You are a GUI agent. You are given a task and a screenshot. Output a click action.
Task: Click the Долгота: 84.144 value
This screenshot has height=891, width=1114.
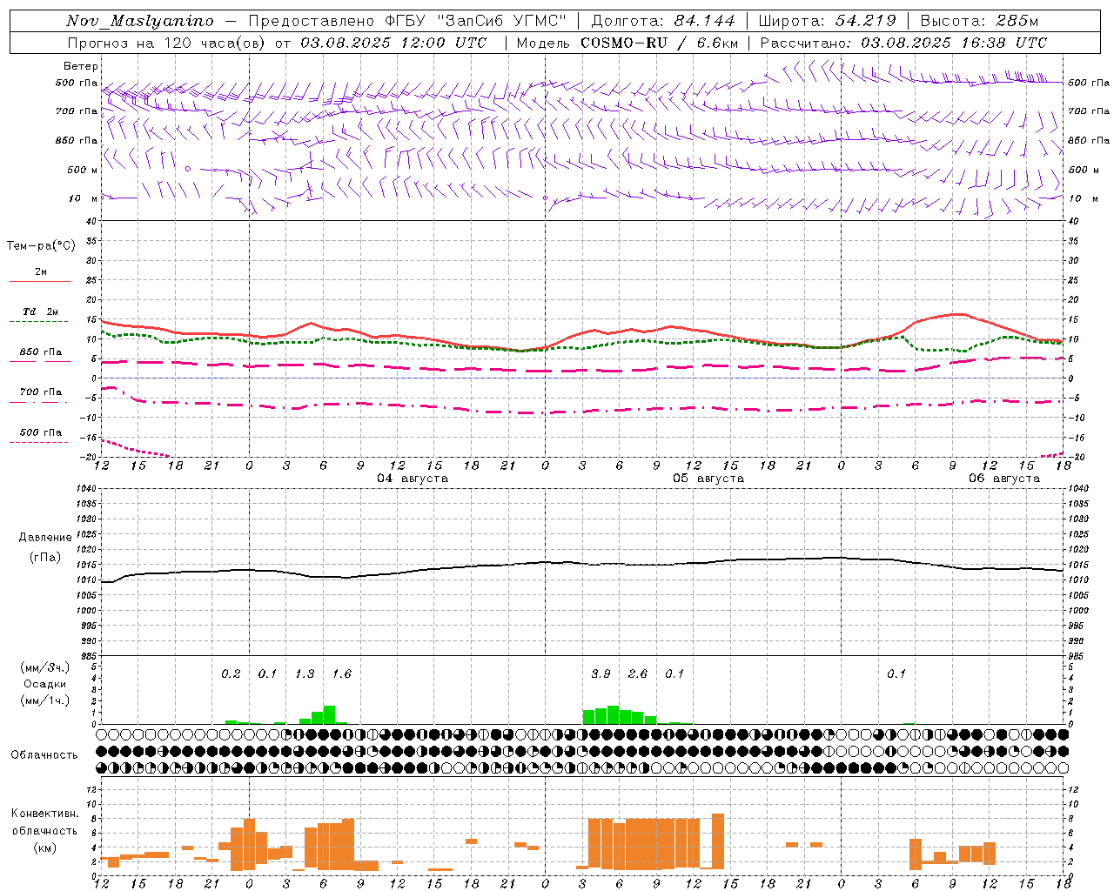click(663, 21)
